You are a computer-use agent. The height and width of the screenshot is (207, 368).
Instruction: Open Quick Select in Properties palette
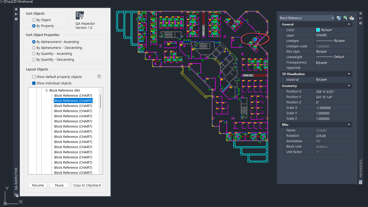click(x=352, y=18)
